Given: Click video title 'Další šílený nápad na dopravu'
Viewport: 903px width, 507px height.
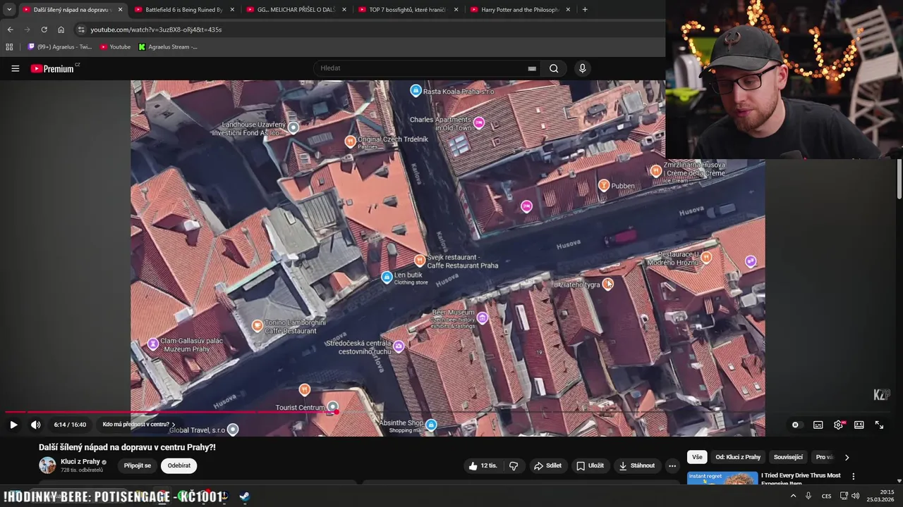Looking at the screenshot, I should [127, 447].
